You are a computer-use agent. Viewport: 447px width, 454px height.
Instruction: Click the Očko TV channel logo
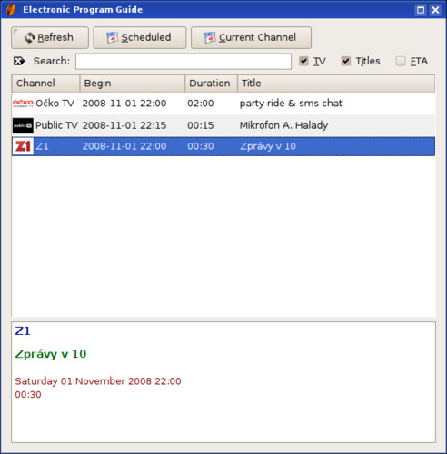click(23, 104)
